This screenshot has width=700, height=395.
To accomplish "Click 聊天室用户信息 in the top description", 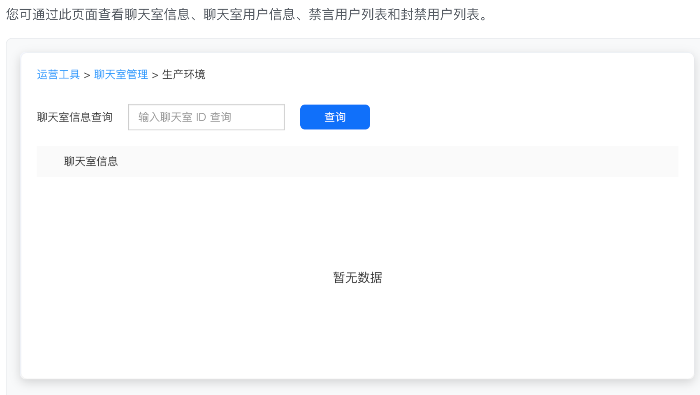I will click(249, 14).
